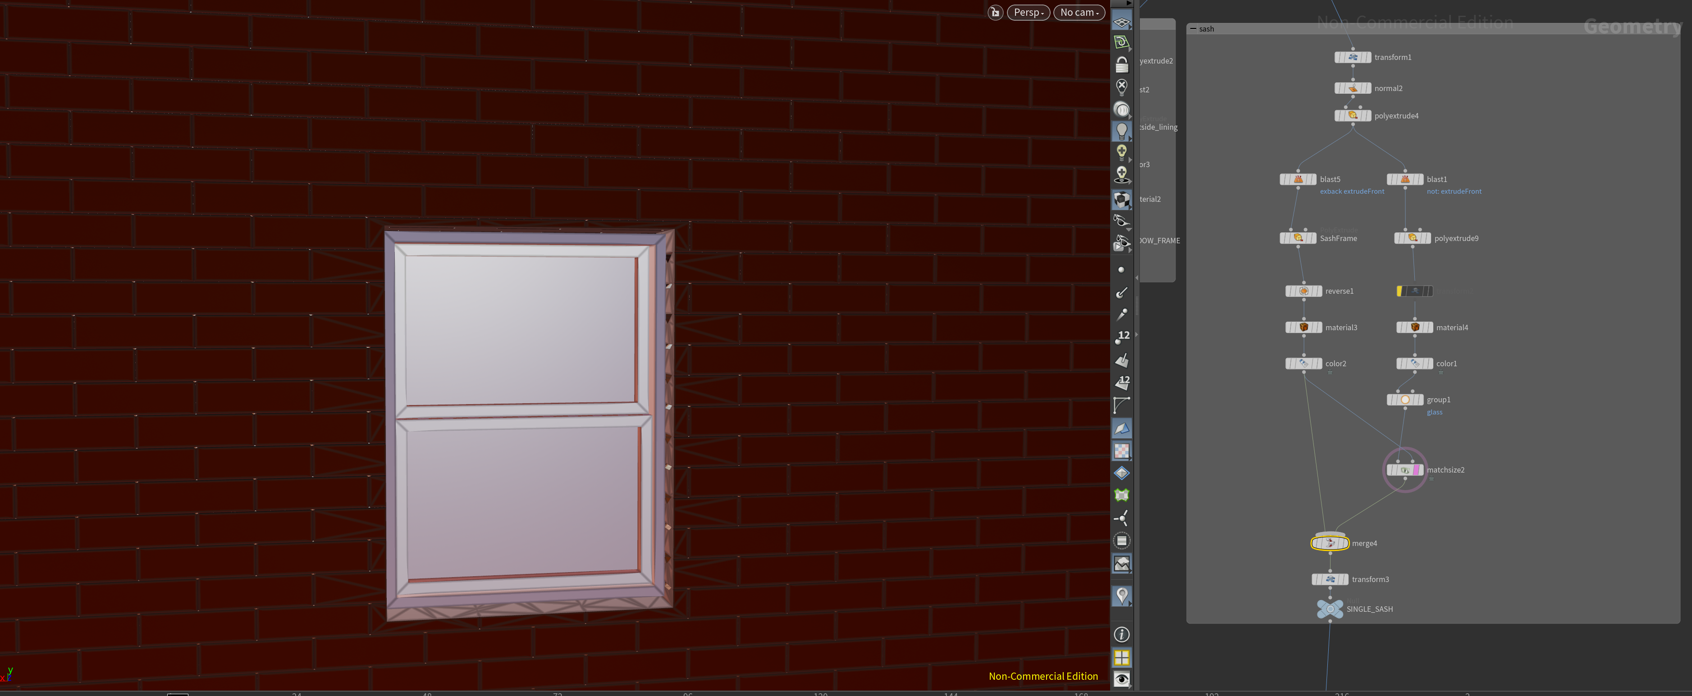Image resolution: width=1692 pixels, height=696 pixels.
Task: Click the snapshot pin marker icon
Action: (x=1121, y=596)
